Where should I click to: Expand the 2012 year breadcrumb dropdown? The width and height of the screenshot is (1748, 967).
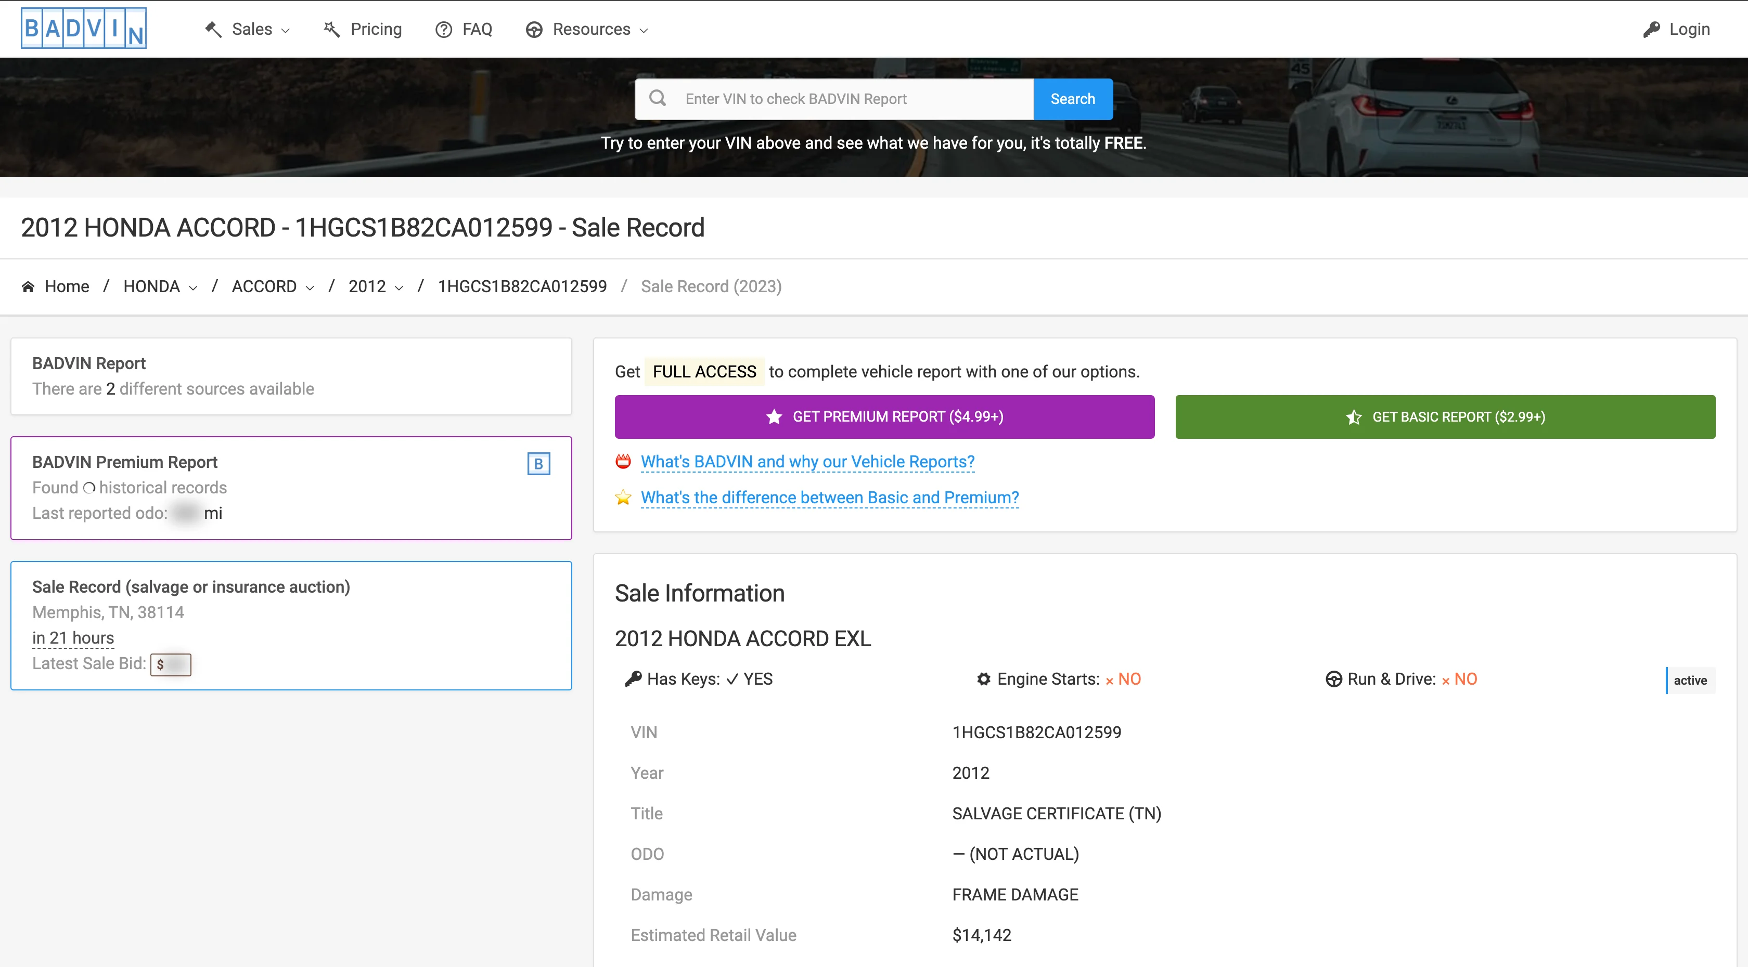[x=375, y=287]
